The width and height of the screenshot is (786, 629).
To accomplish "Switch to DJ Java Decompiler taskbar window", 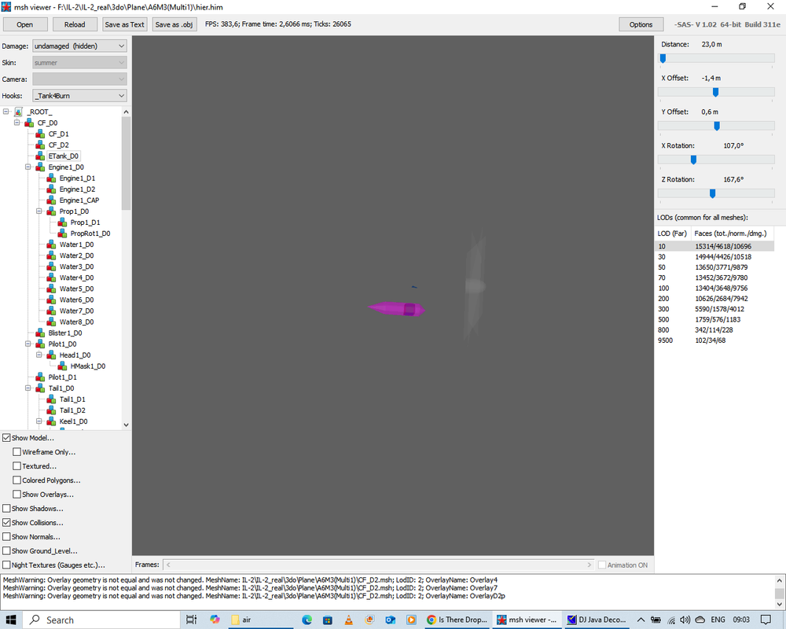I will pyautogui.click(x=597, y=620).
